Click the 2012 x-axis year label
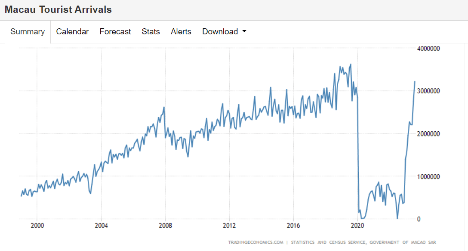Viewport: 468px width, 251px height. [x=229, y=225]
